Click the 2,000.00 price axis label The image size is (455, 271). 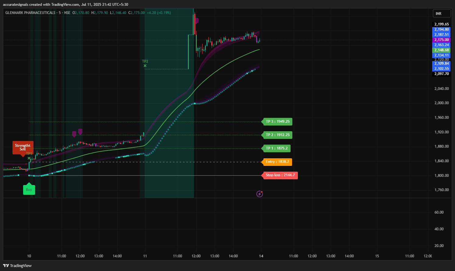tap(441, 103)
